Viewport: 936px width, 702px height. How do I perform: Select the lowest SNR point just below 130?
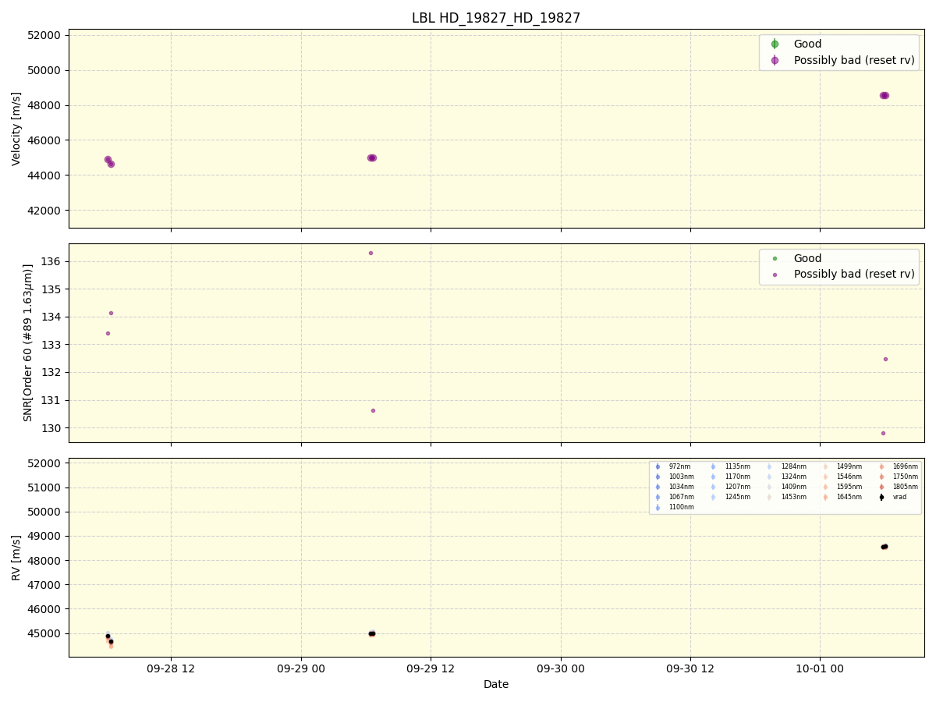pos(883,433)
